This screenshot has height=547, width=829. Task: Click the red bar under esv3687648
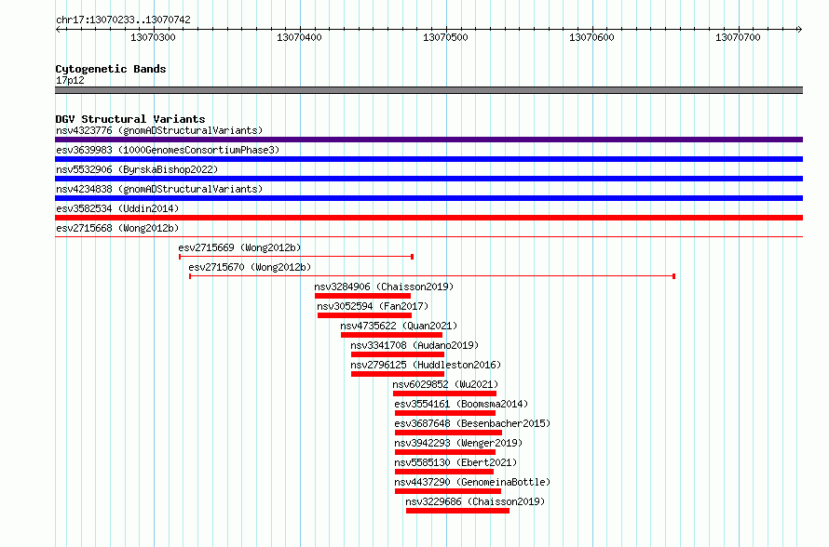pos(448,433)
